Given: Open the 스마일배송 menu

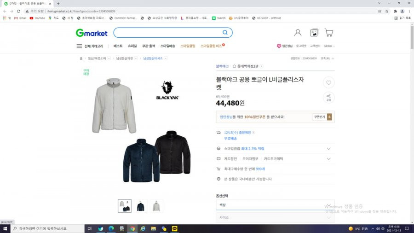Looking at the screenshot, I should tap(167, 46).
